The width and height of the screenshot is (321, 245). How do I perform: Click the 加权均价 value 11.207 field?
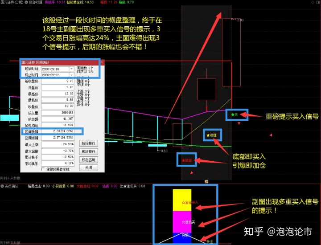click(x=58, y=125)
